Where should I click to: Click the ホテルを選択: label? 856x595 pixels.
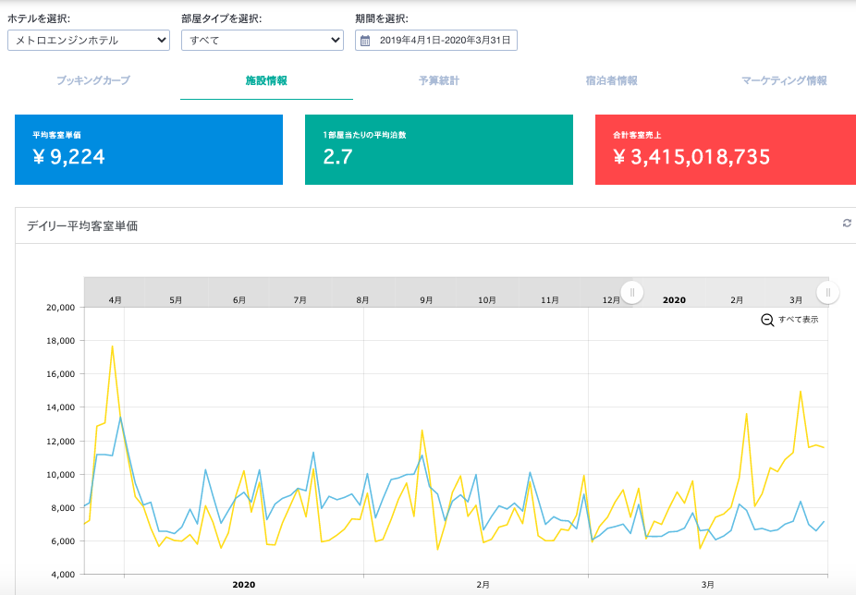[x=39, y=18]
